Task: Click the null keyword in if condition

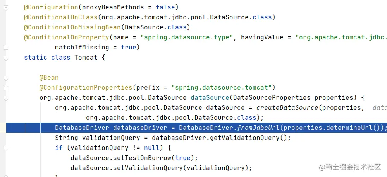Action: (151, 148)
